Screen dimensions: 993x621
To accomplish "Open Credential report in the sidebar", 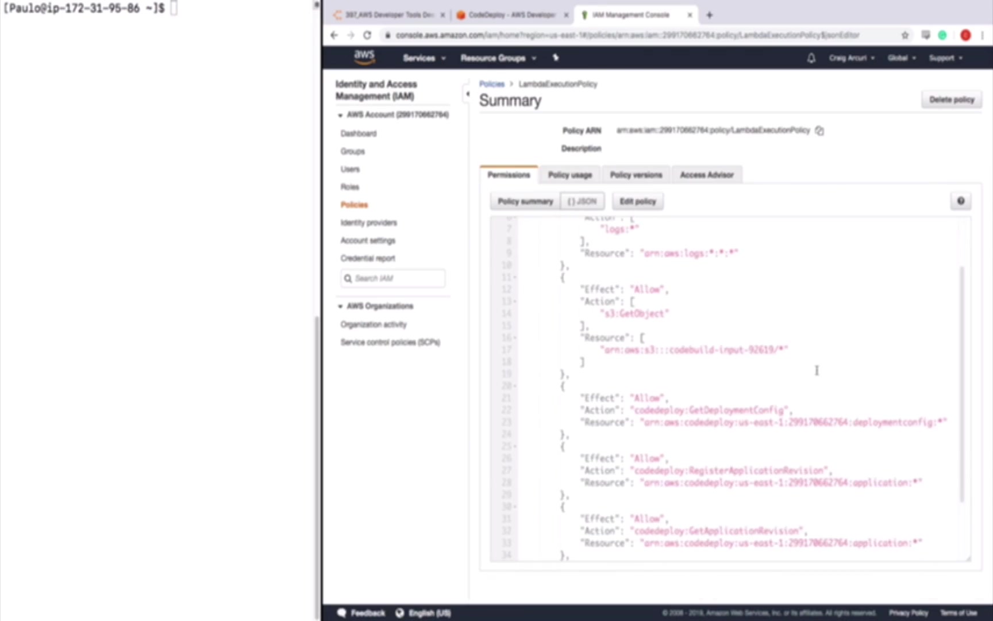I will point(368,258).
